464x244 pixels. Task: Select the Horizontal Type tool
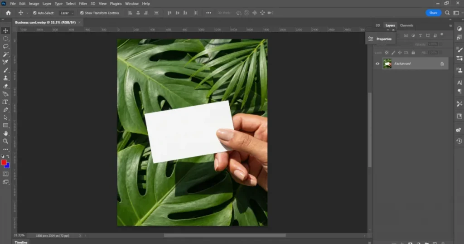click(5, 102)
